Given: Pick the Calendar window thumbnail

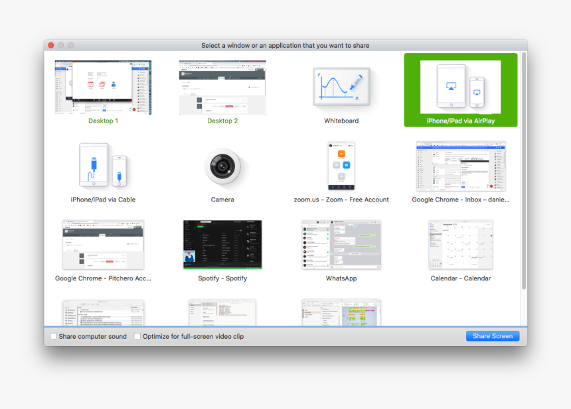Looking at the screenshot, I should click(x=461, y=245).
